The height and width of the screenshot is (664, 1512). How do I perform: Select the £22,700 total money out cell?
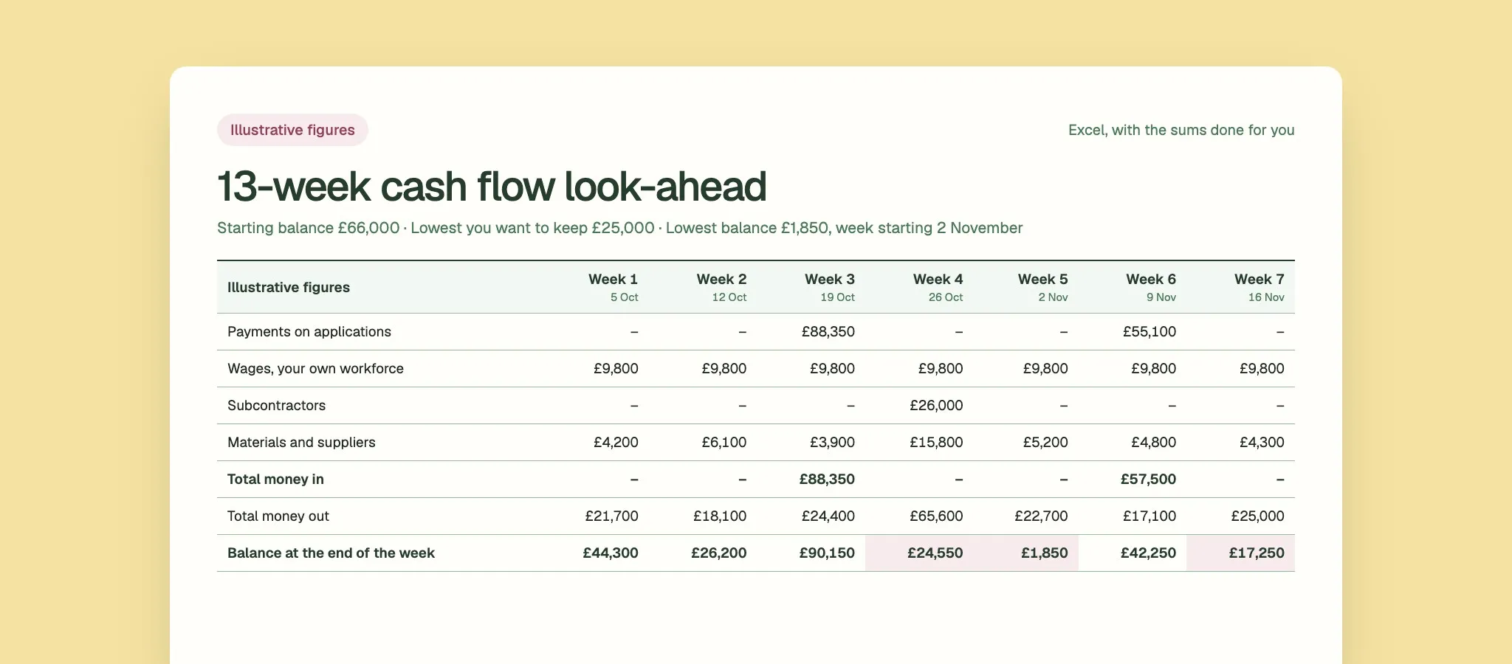[x=1026, y=516]
